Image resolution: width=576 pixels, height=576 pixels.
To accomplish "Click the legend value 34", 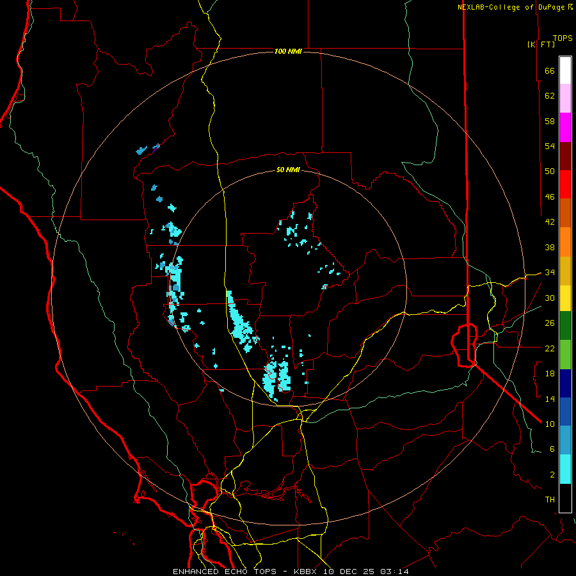I will coord(550,273).
